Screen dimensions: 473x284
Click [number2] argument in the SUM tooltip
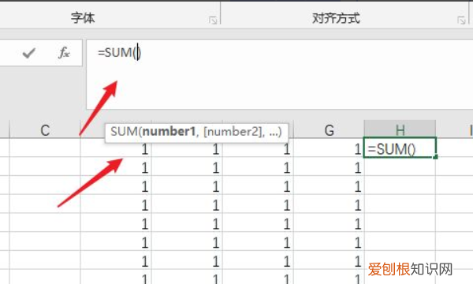233,132
